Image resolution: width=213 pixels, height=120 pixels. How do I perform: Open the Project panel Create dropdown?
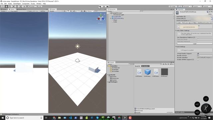[110, 64]
